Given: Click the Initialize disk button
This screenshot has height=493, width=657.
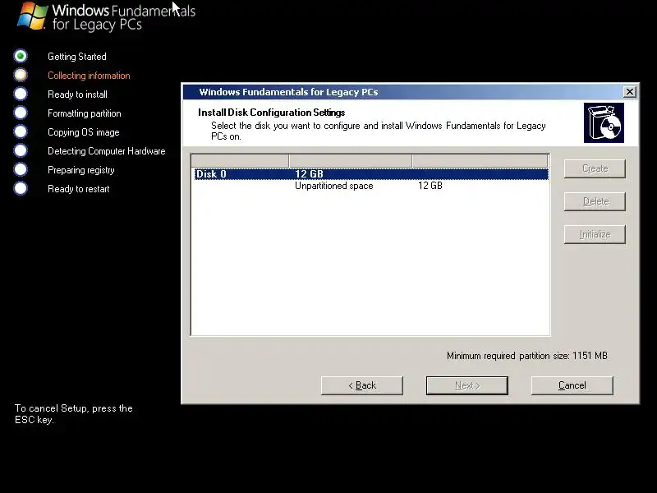Looking at the screenshot, I should (595, 234).
